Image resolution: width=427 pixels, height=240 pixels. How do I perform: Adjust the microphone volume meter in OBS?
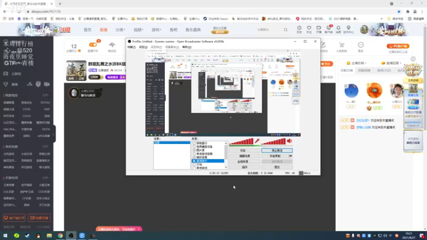click(x=241, y=141)
